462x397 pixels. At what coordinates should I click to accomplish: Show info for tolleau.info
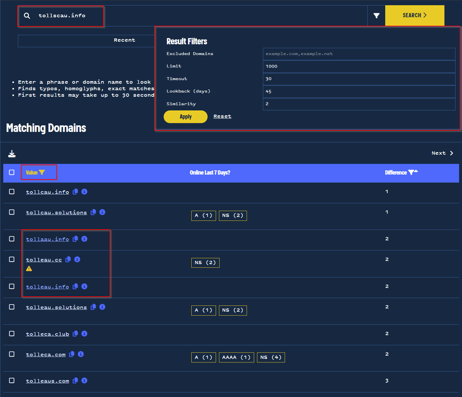point(84,286)
